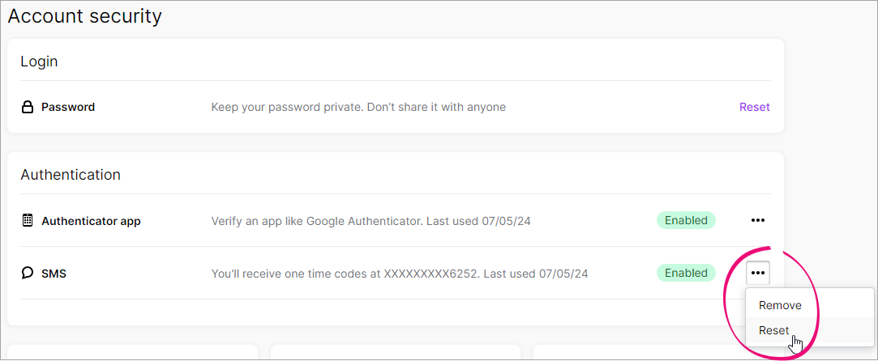The image size is (878, 361).
Task: Click the password privacy description text
Action: (358, 108)
